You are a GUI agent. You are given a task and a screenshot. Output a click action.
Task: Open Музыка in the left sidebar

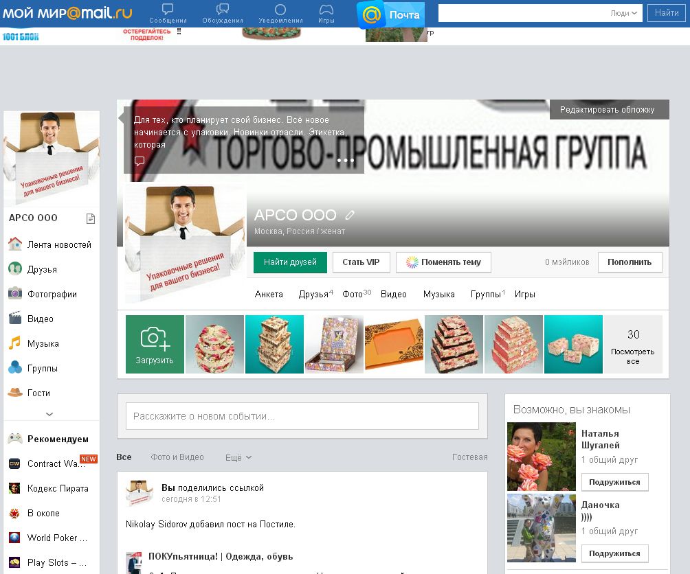point(43,343)
